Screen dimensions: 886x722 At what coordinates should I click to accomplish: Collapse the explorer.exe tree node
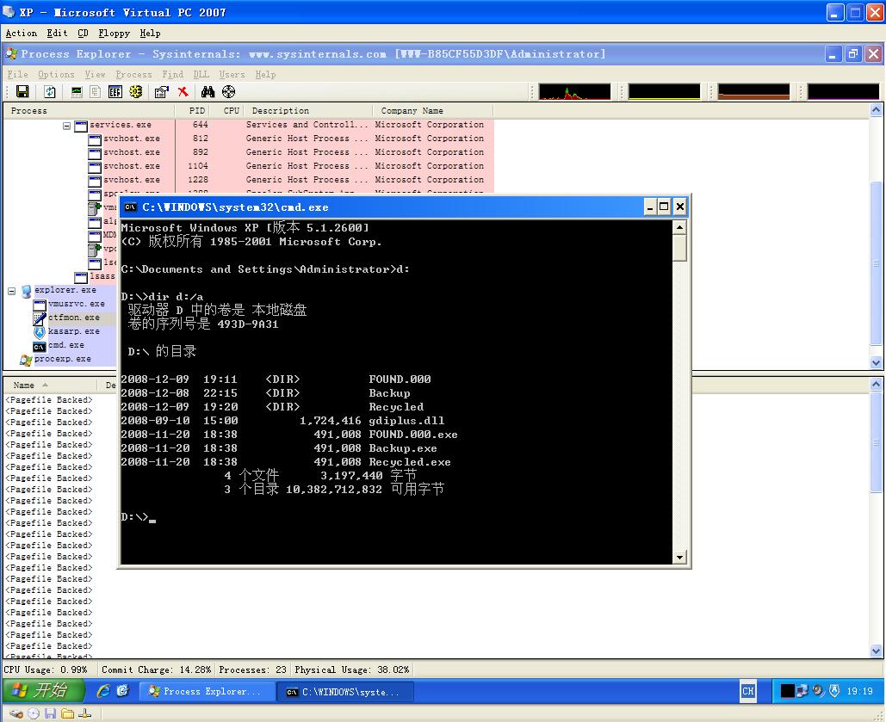[11, 291]
